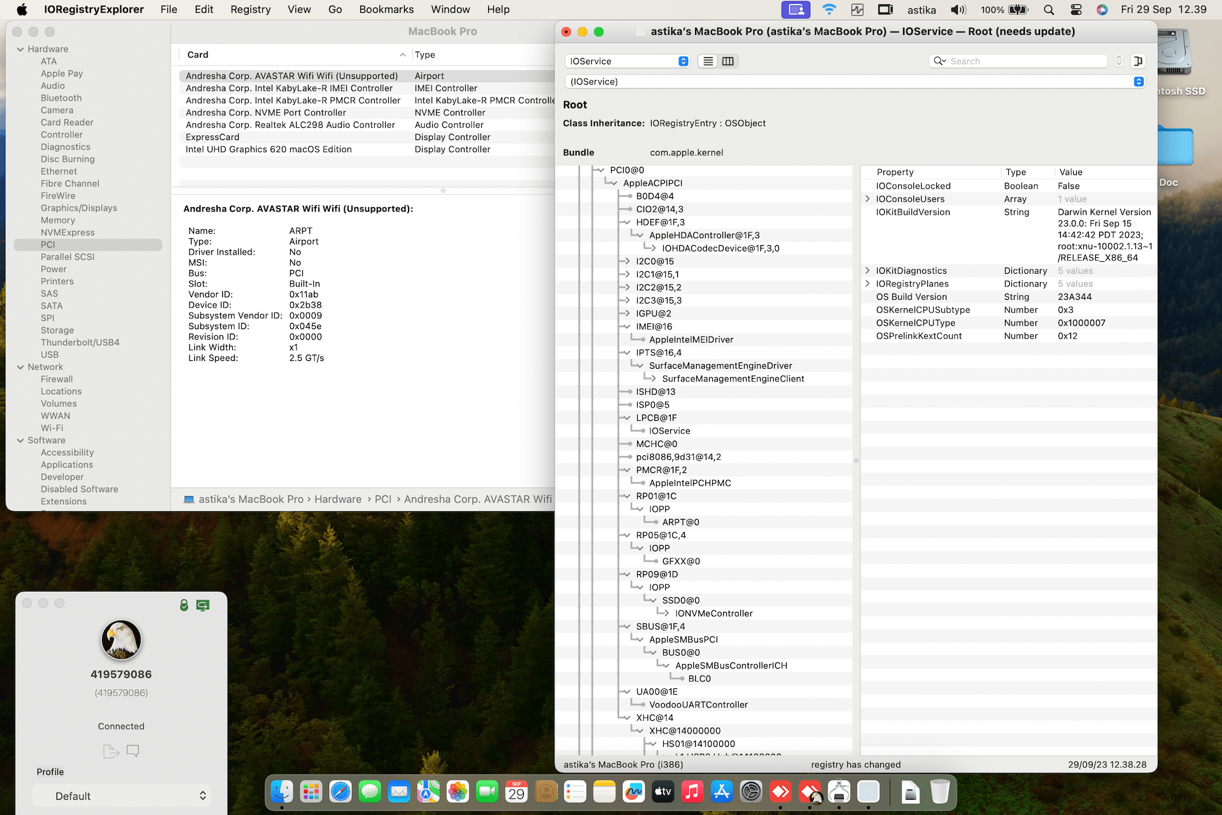The image size is (1222, 815).
Task: Open Photos from the Dock
Action: click(458, 792)
